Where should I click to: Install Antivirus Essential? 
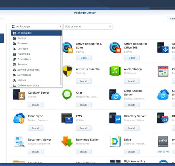(x=84, y=81)
